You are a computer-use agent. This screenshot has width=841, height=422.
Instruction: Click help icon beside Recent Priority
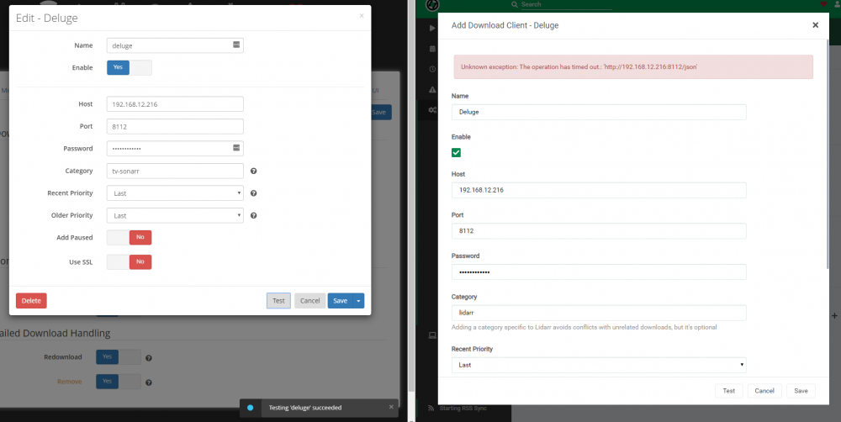pyautogui.click(x=254, y=193)
